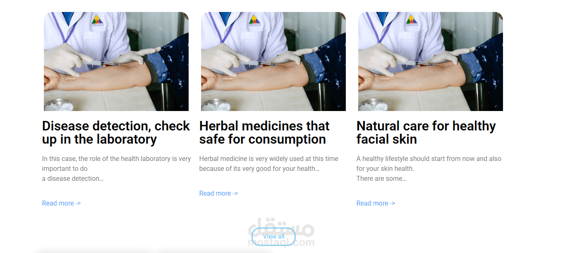
Task: Open the Herbal medicines article image
Action: coord(273,61)
